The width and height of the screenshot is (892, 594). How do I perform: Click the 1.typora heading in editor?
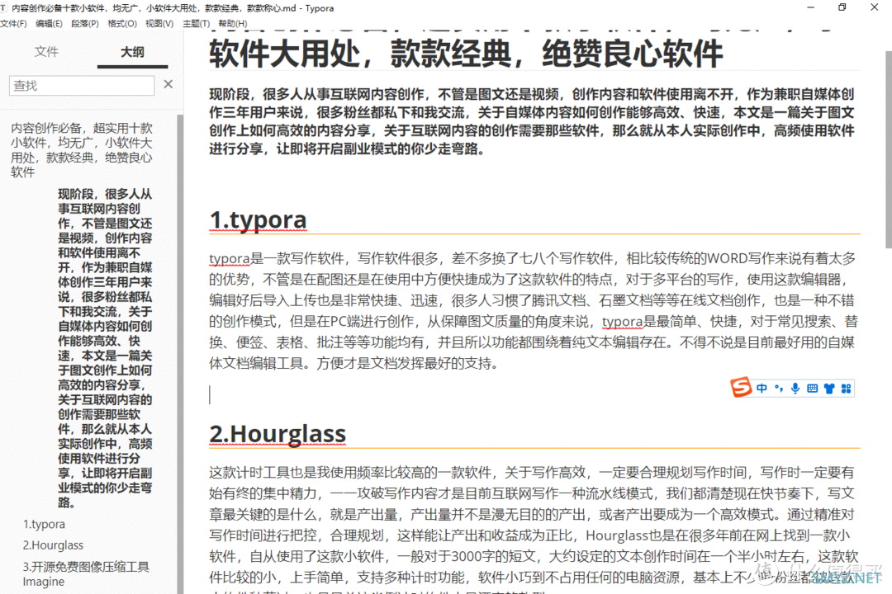[259, 219]
